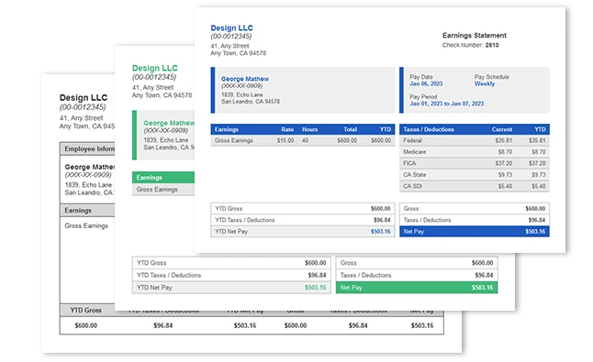Click the CA SDI row label
The image size is (593, 362).
[412, 186]
